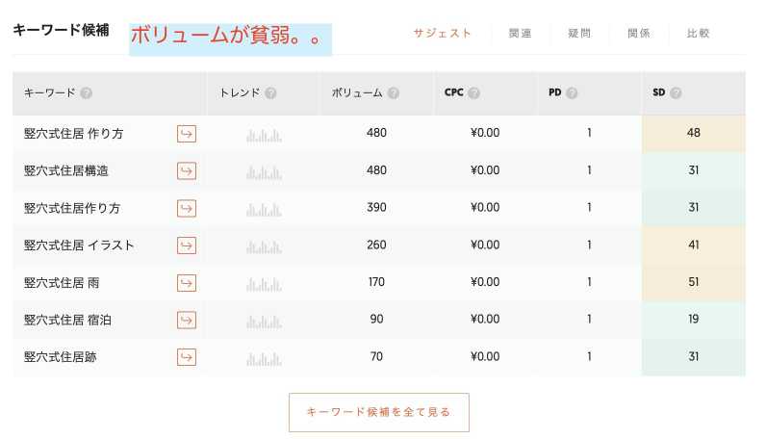The image size is (766, 439).
Task: Open arrow link for 竪穴式住居作り方 row
Action: pos(187,208)
